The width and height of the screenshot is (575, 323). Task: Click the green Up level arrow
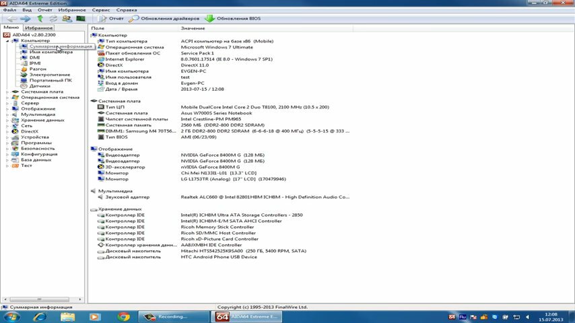tap(40, 18)
